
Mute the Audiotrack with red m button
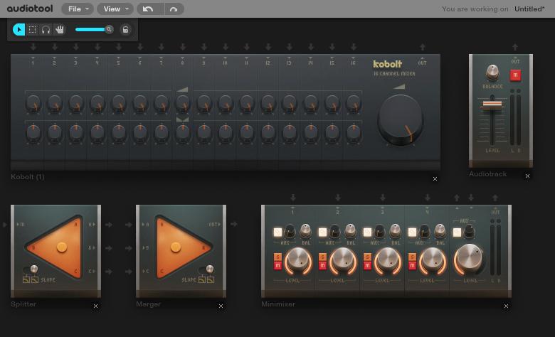point(515,75)
